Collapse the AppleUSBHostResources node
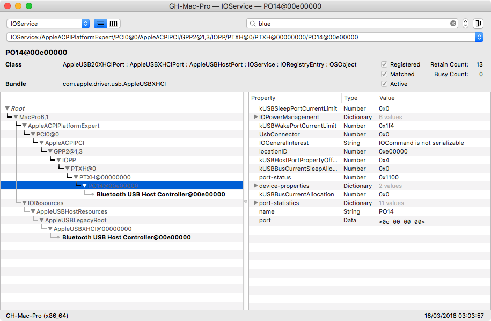The width and height of the screenshot is (491, 321). click(33, 211)
